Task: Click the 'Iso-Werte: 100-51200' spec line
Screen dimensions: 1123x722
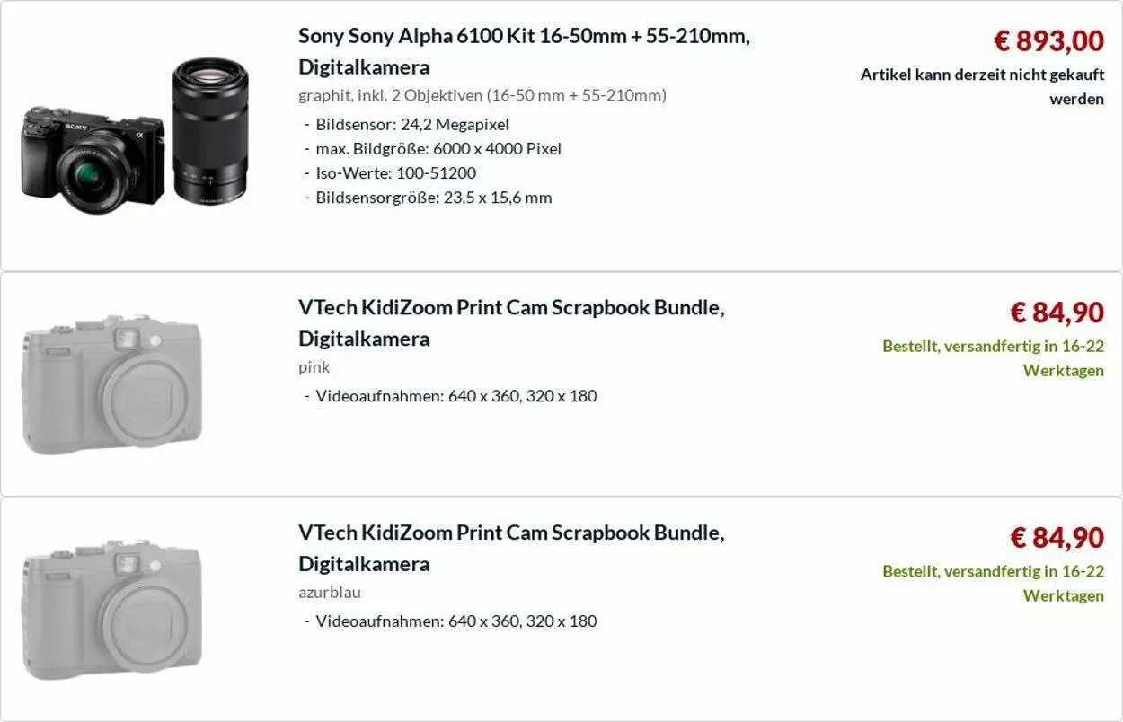Action: coord(395,172)
